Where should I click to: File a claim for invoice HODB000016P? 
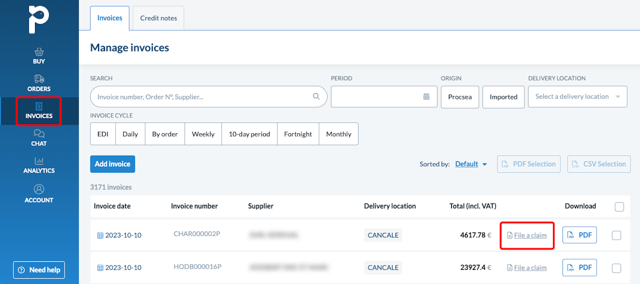point(530,268)
